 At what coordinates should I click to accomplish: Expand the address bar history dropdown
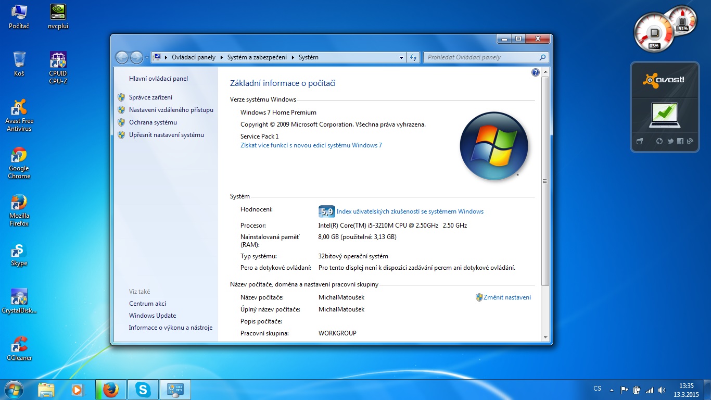401,57
